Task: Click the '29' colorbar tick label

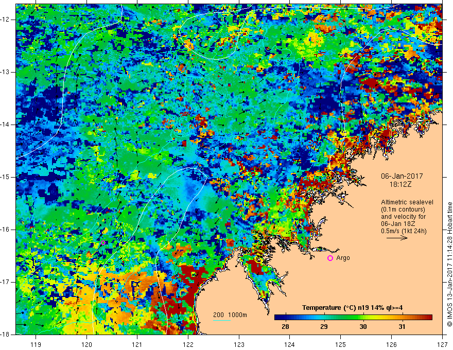Action: coord(324,327)
